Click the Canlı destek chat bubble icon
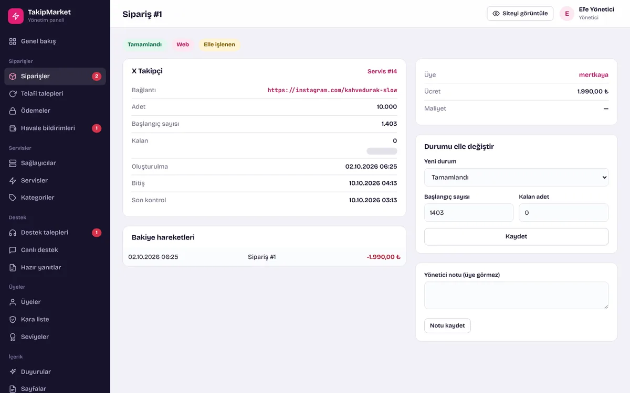The image size is (630, 393). click(x=13, y=250)
